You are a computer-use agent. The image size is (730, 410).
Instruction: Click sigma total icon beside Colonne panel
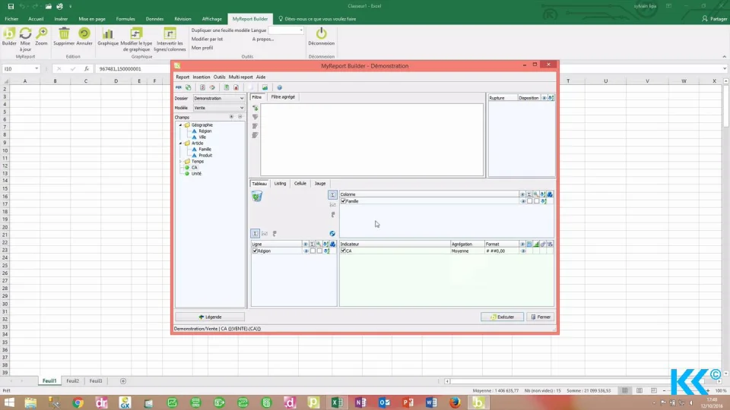click(332, 195)
